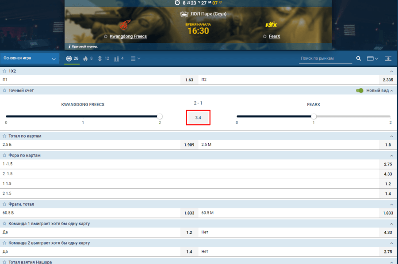Select the all markets tab showing 26
The width and height of the screenshot is (398, 264).
pyautogui.click(x=72, y=58)
